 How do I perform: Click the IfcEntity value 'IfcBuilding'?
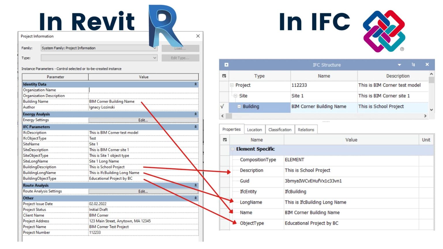296,192
